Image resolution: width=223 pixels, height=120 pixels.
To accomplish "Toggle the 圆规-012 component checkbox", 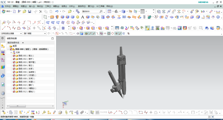I will [x=14, y=92].
